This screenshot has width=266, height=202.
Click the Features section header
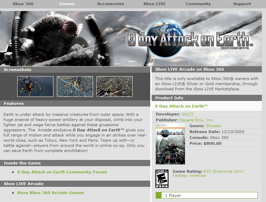pos(75,103)
